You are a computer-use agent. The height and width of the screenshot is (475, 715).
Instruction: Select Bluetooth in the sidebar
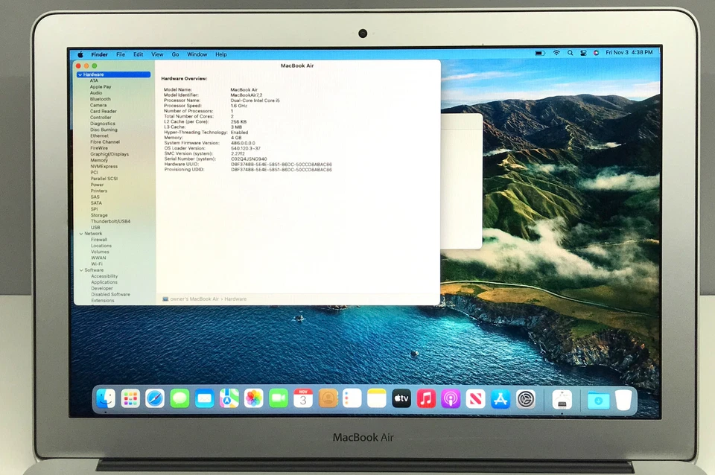(x=101, y=99)
